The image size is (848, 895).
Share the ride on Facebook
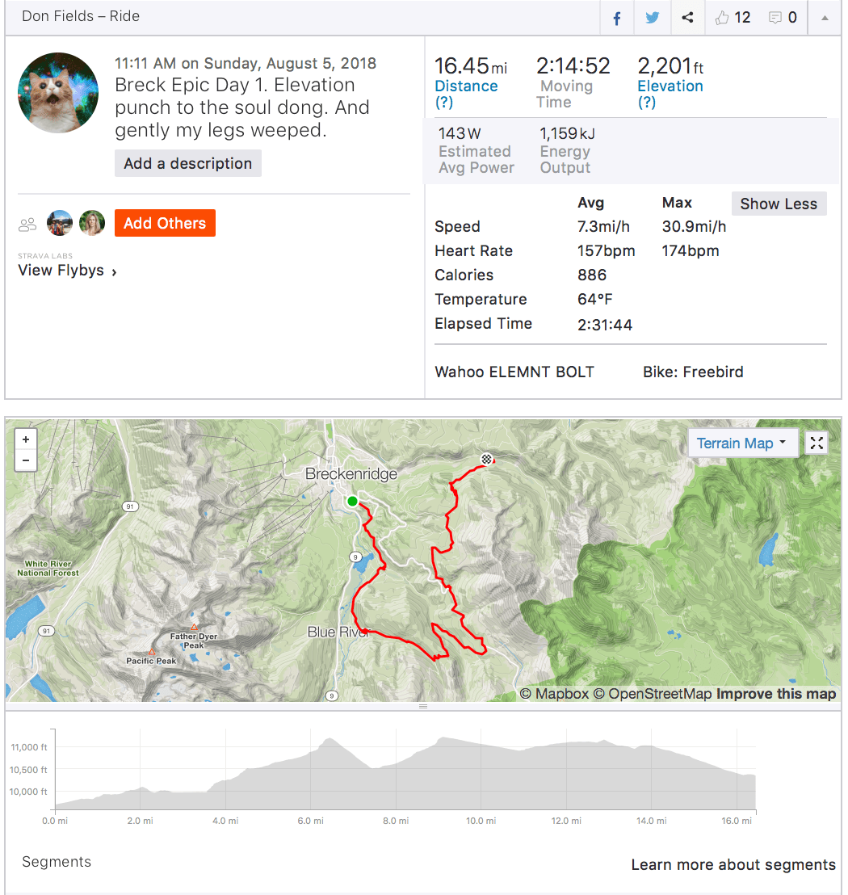[x=616, y=18]
